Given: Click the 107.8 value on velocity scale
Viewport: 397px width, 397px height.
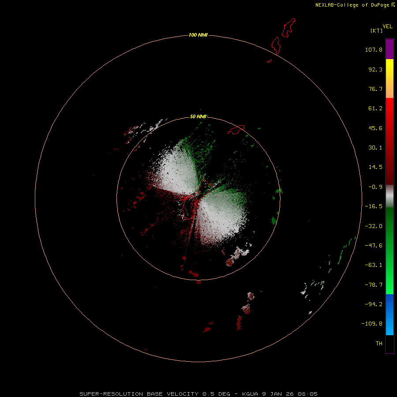Looking at the screenshot, I should tap(374, 49).
